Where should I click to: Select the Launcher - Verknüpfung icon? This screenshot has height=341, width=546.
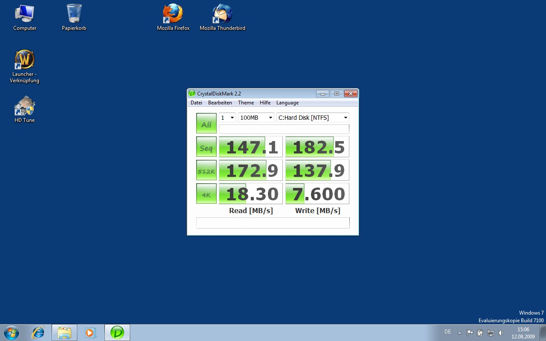point(25,66)
